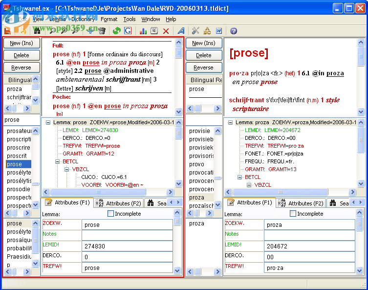Open the bar chart statistics icon
This screenshot has height=290, width=368.
pyautogui.click(x=143, y=31)
